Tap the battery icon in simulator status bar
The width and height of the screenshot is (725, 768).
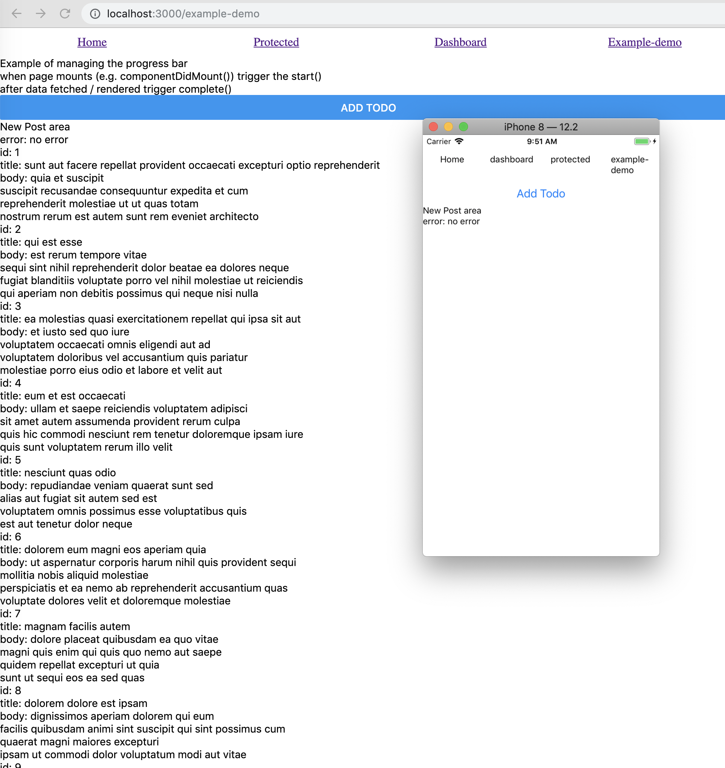coord(642,141)
